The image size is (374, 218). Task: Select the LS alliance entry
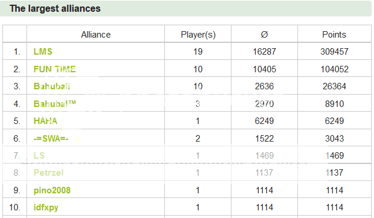coord(39,155)
